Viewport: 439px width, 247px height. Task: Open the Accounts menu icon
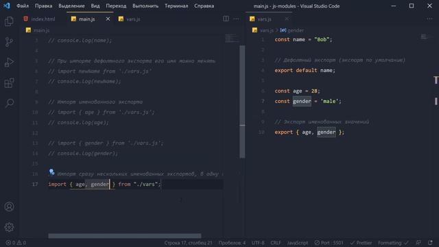(9, 207)
